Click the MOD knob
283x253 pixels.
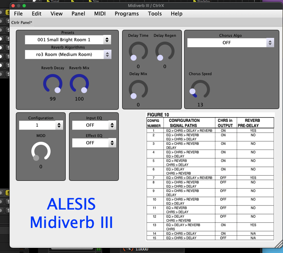(41, 151)
